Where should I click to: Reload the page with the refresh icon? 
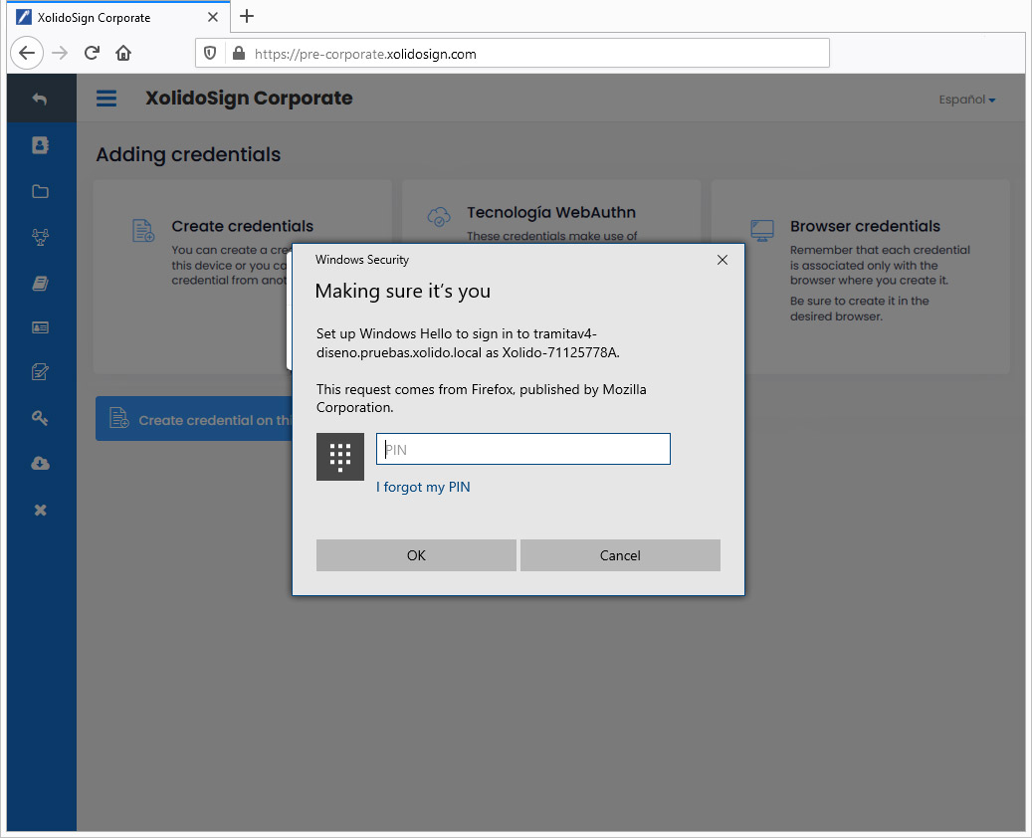92,54
